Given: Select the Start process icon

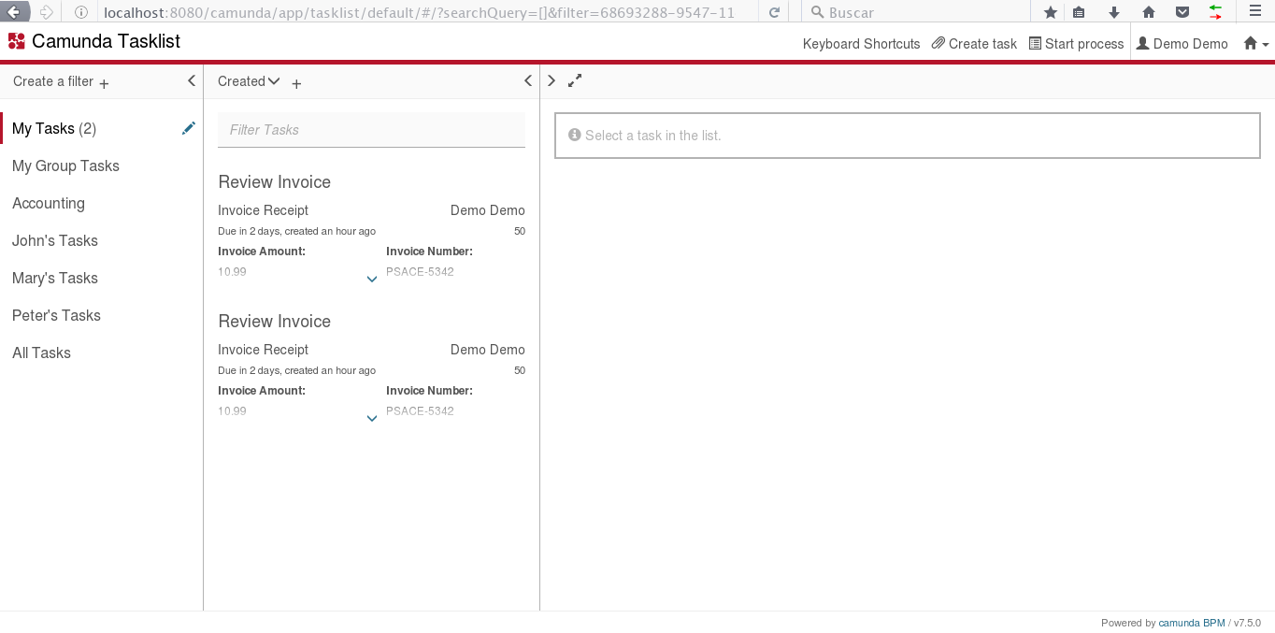Looking at the screenshot, I should coord(1035,43).
